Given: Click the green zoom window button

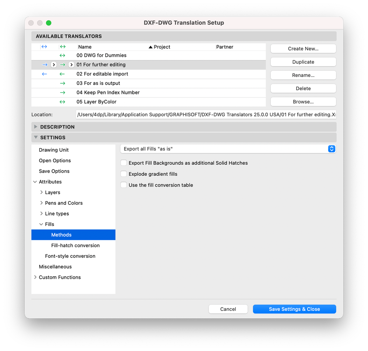Looking at the screenshot, I should coord(49,23).
